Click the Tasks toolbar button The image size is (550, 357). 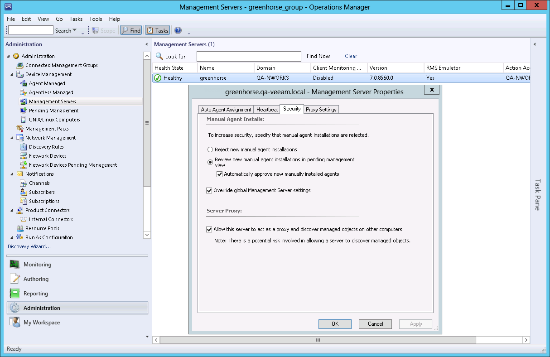pyautogui.click(x=157, y=30)
